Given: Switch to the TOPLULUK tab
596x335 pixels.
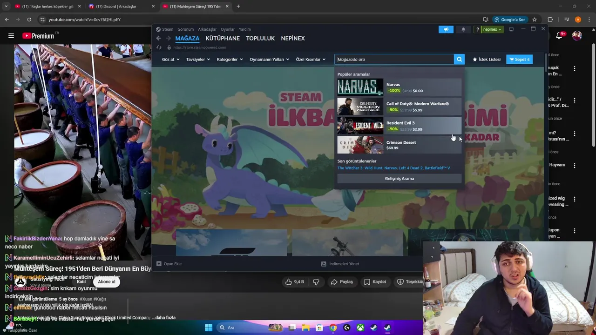Looking at the screenshot, I should tap(260, 38).
